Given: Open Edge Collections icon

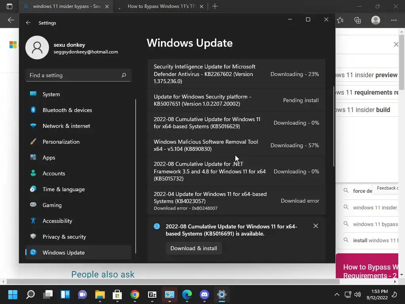Looking at the screenshot, I should (358, 20).
